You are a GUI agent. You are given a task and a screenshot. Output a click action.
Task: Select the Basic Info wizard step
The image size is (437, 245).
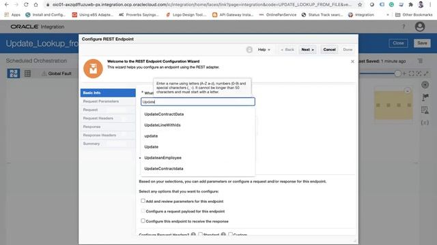click(108, 93)
